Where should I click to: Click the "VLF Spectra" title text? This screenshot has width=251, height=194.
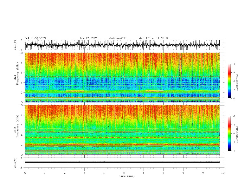tap(36, 38)
